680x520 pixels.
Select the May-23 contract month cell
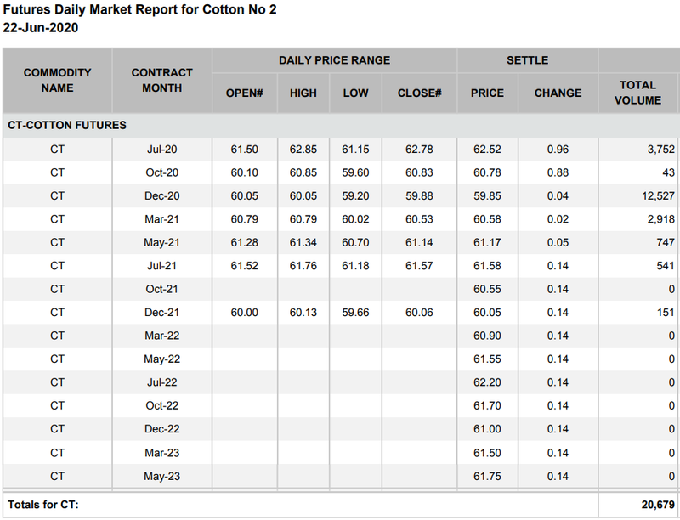[161, 476]
